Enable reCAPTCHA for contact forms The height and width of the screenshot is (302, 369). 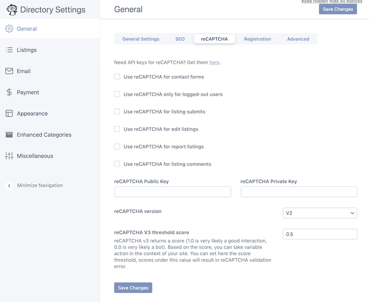(117, 77)
